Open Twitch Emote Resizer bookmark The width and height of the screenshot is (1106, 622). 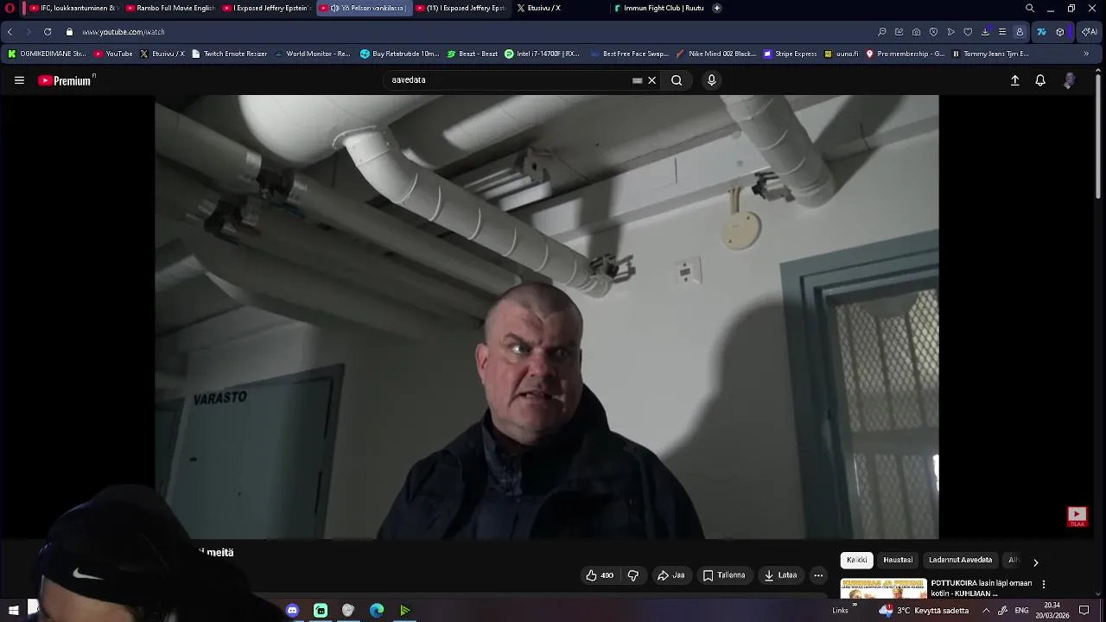(229, 54)
